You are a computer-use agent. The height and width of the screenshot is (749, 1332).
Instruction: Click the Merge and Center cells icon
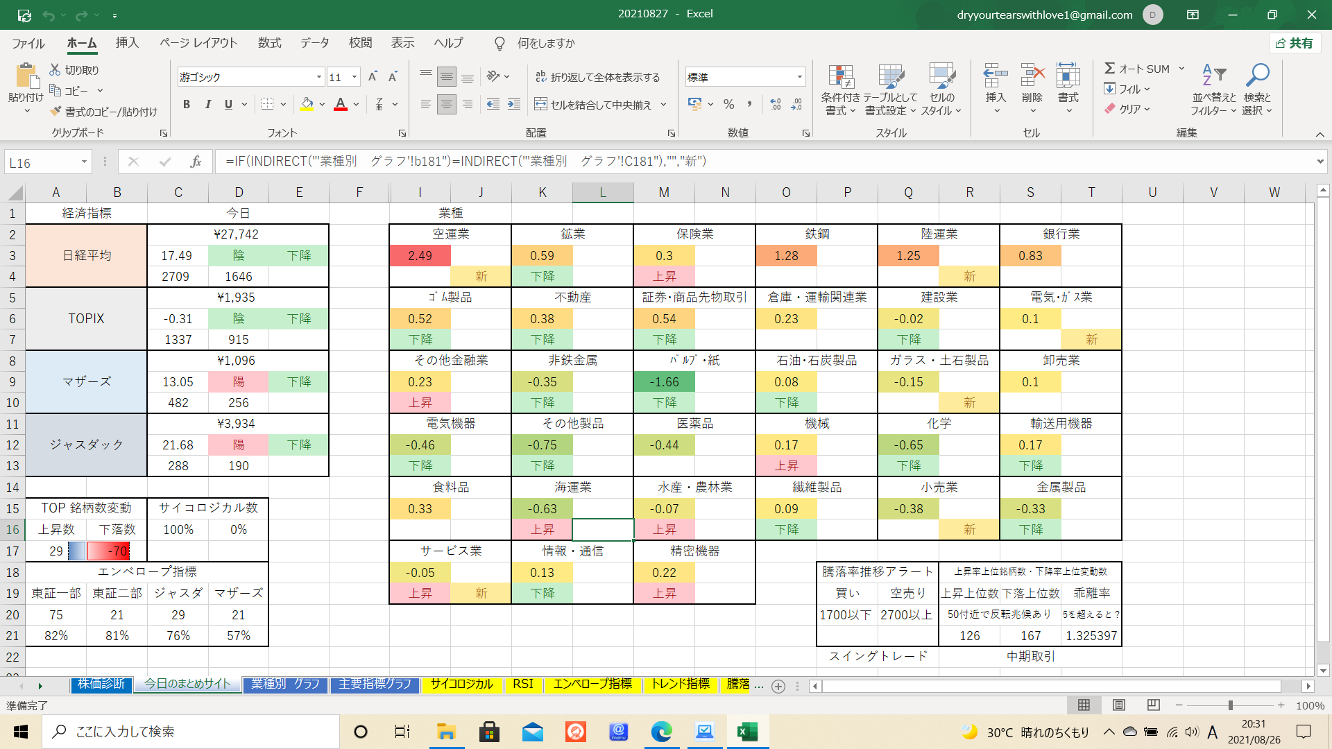[541, 105]
